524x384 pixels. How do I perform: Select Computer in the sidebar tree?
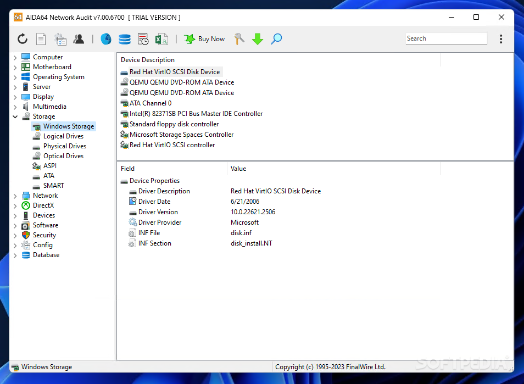[x=48, y=57]
